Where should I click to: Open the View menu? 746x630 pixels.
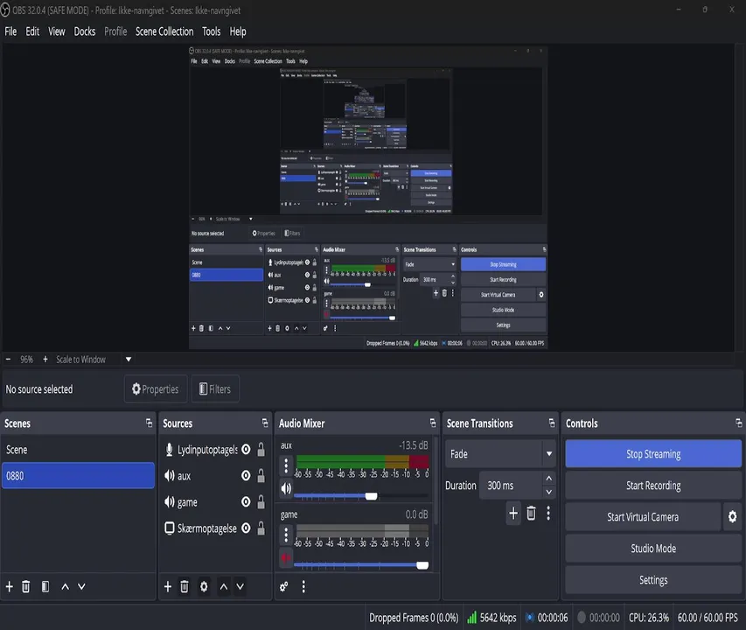(57, 31)
